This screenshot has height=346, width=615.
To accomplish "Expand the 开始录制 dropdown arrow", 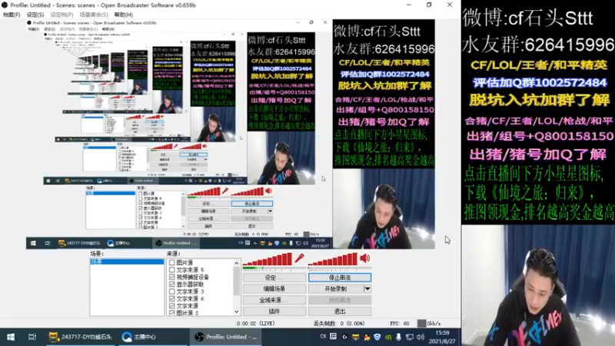I will point(367,289).
